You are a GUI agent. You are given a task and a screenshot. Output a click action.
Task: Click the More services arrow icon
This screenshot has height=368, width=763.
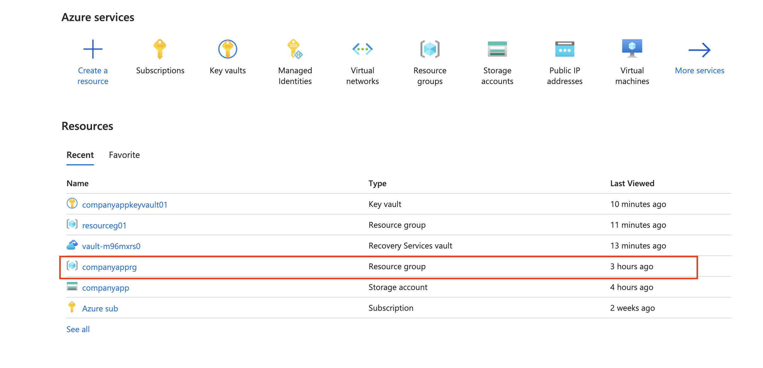[x=700, y=50]
